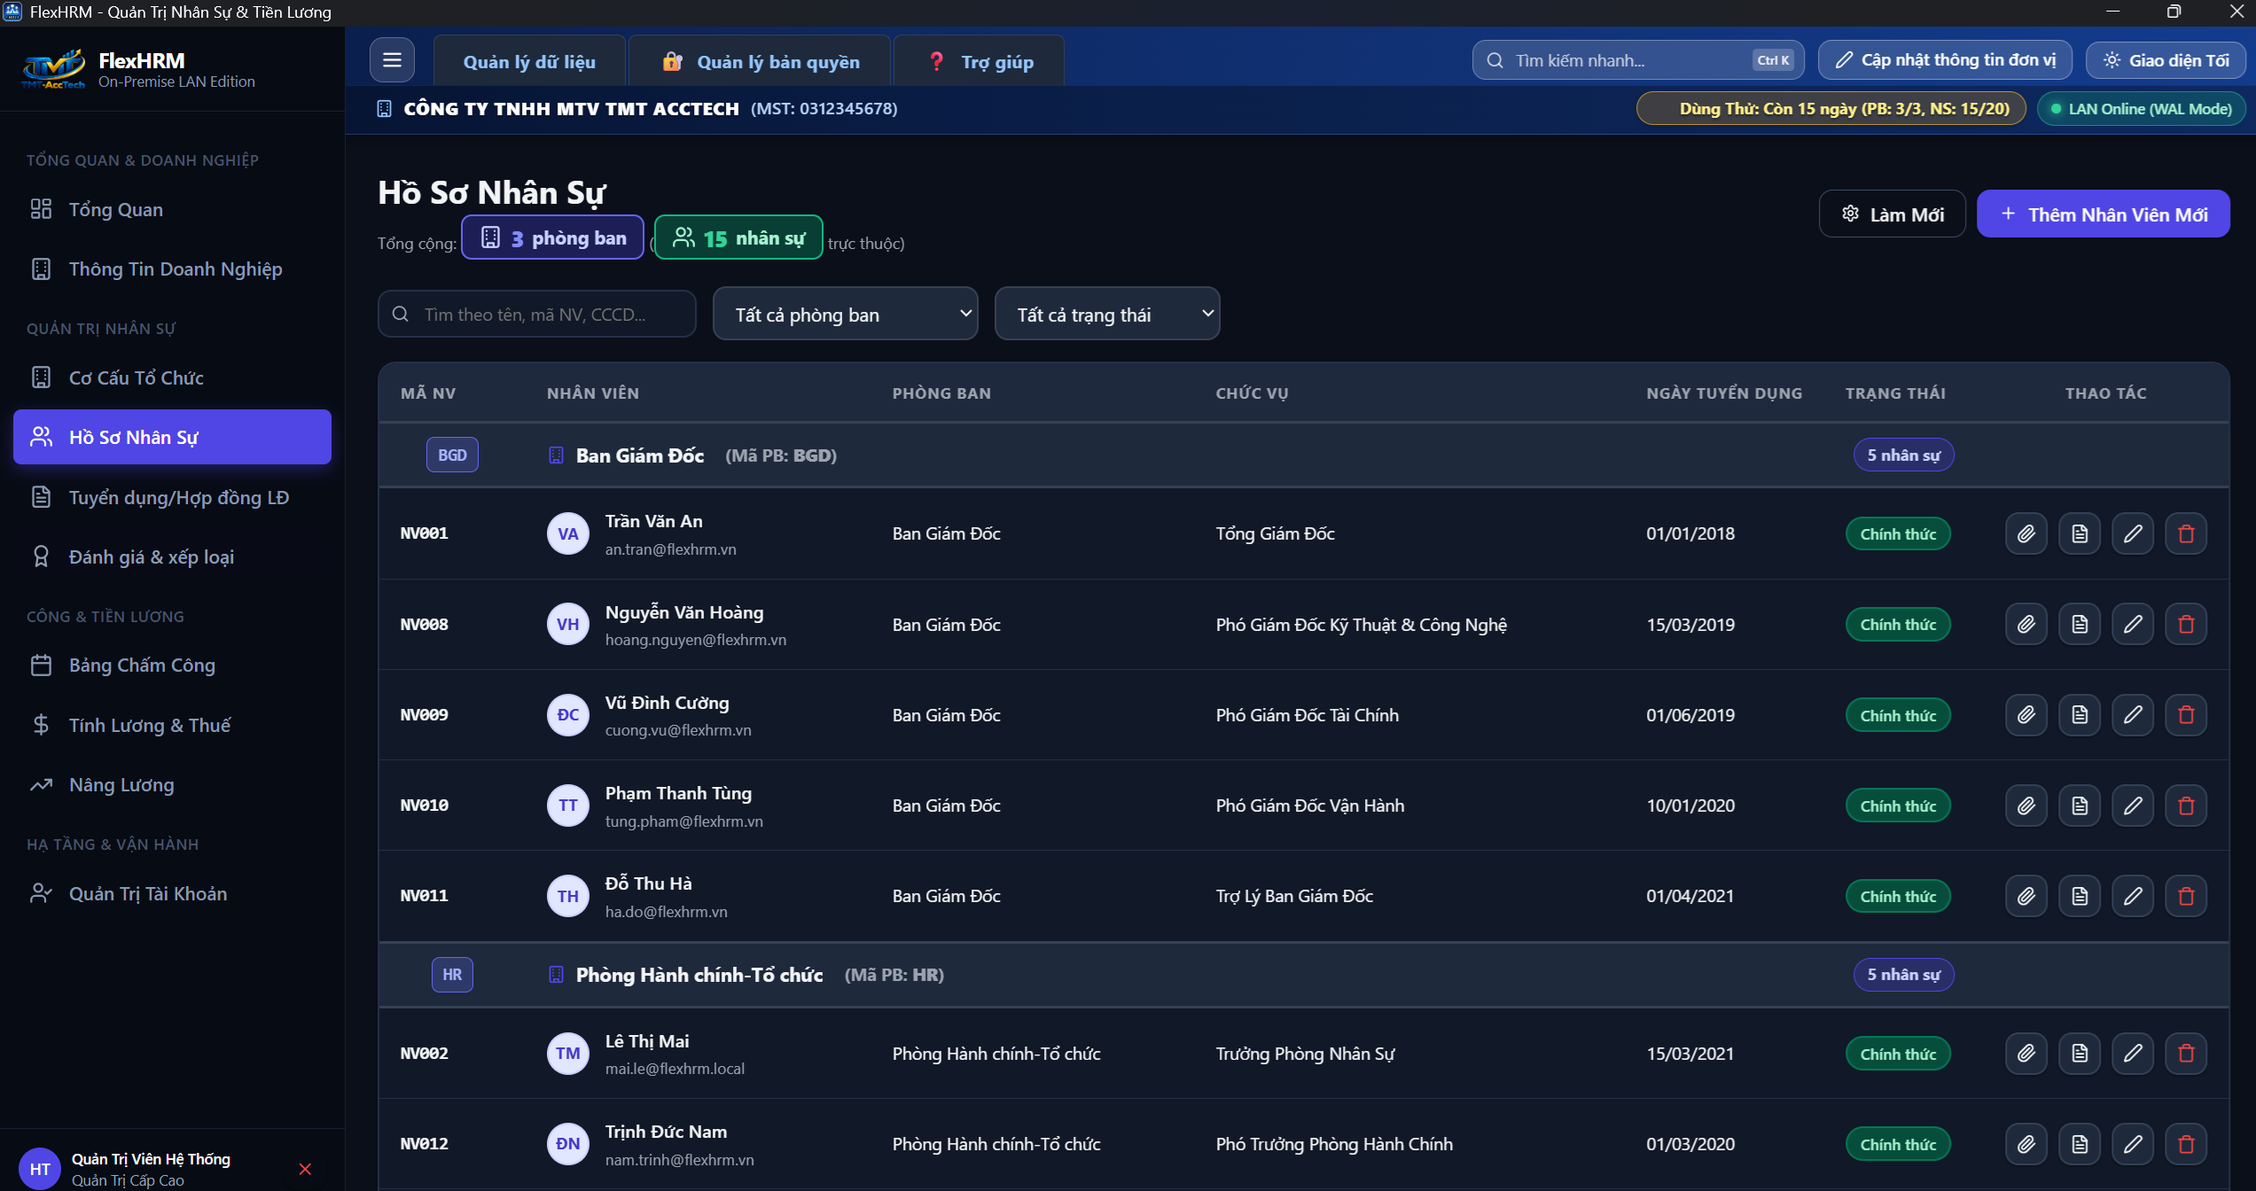Delete Trịnh Đức Nam using trash icon

2186,1144
